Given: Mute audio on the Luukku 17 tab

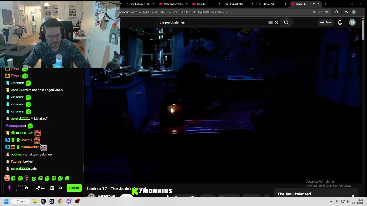Looking at the screenshot, I should [314, 4].
